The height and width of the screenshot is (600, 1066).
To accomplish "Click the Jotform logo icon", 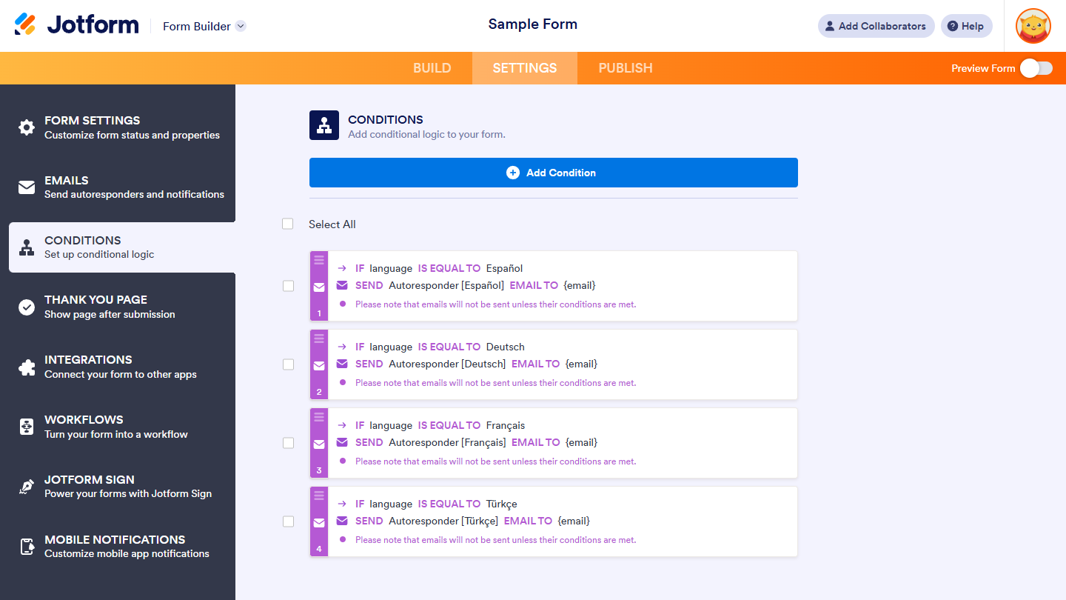I will coord(25,24).
